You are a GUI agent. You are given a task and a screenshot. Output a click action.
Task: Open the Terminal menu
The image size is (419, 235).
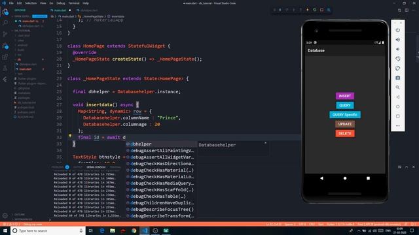(x=74, y=3)
